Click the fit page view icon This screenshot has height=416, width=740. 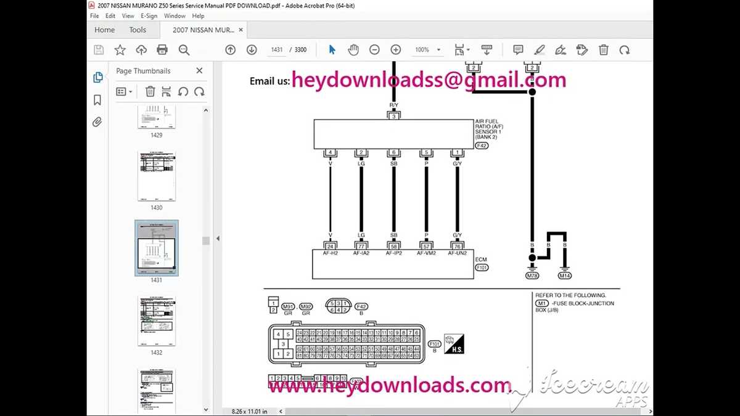pyautogui.click(x=459, y=50)
